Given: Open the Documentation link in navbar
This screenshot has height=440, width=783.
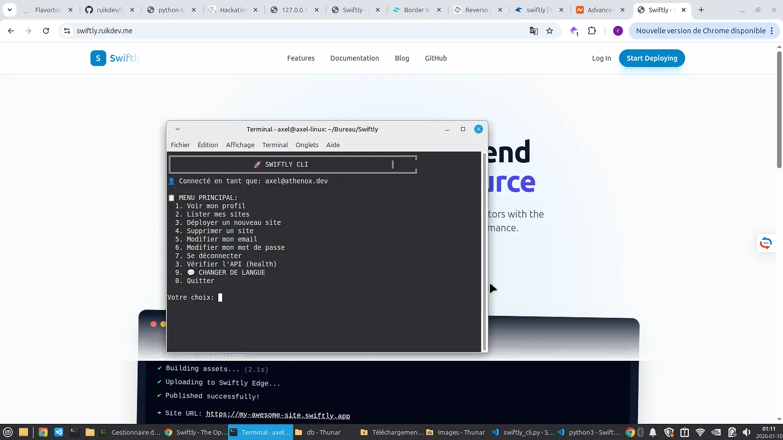Looking at the screenshot, I should point(354,58).
